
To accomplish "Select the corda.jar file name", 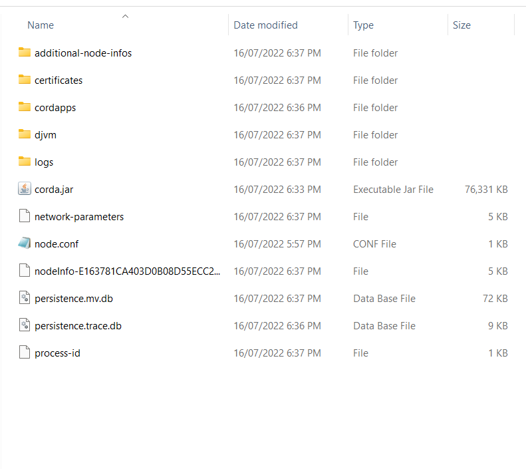I will click(54, 190).
